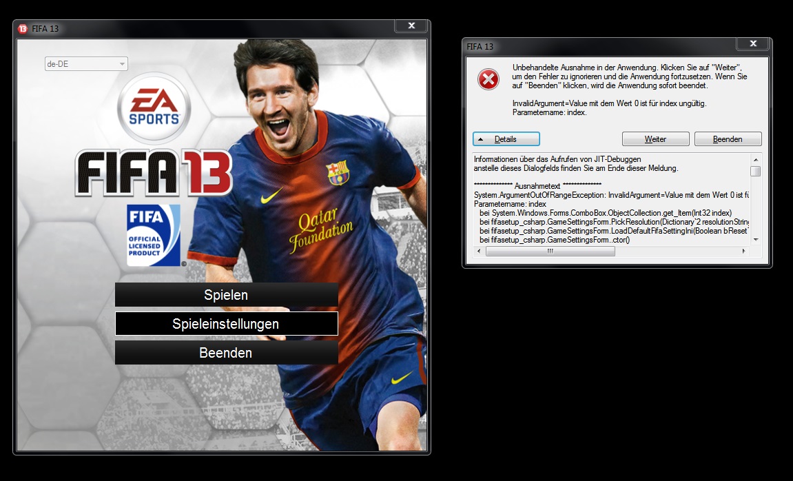793x481 pixels.
Task: Click the line containing 'ComboBox.ObjectCollection.get_Item'
Action: 606,213
